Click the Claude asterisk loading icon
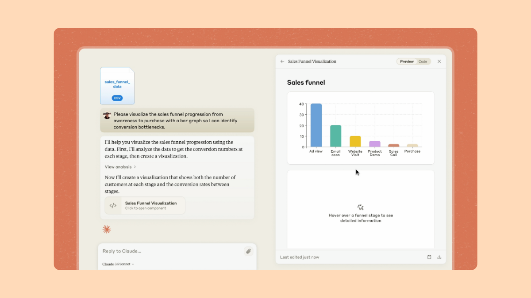531x298 pixels. [x=106, y=229]
